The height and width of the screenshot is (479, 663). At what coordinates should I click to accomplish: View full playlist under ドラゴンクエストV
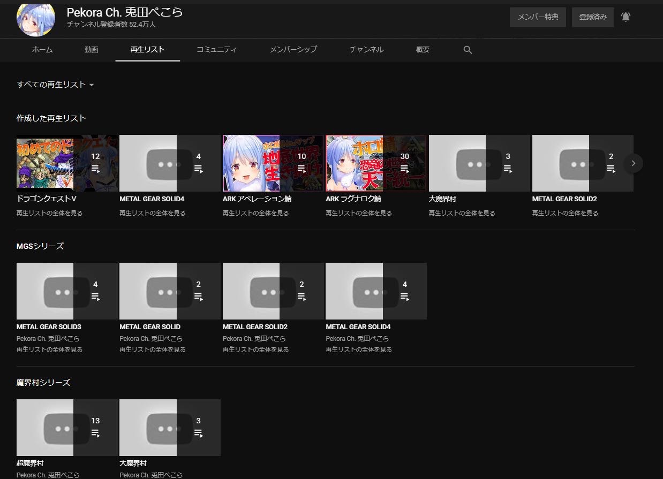click(x=49, y=213)
